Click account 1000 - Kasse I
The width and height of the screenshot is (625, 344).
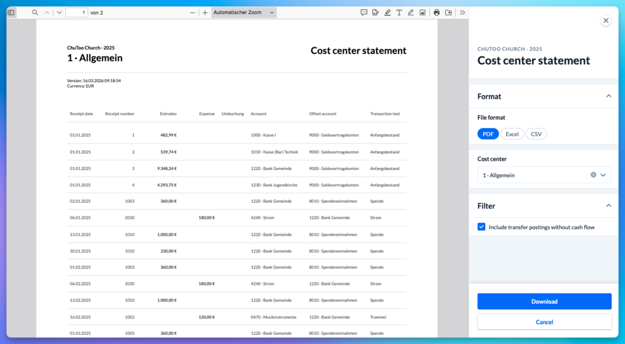[263, 135]
